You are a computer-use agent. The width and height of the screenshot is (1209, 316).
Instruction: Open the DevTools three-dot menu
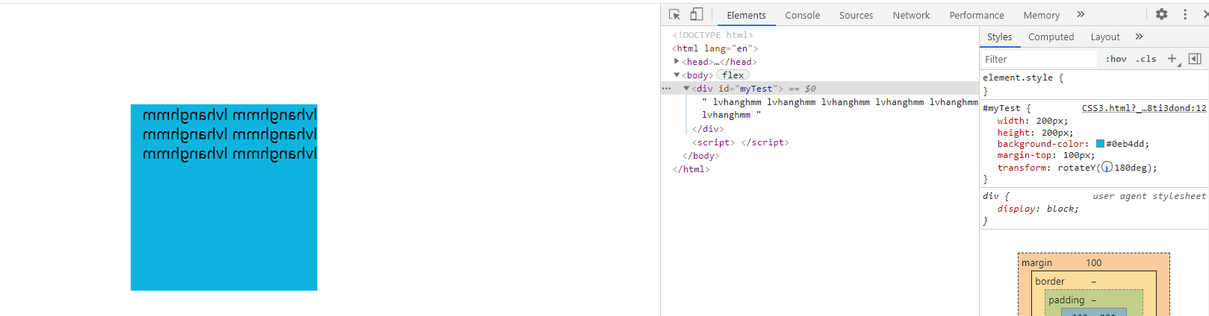pyautogui.click(x=1185, y=14)
